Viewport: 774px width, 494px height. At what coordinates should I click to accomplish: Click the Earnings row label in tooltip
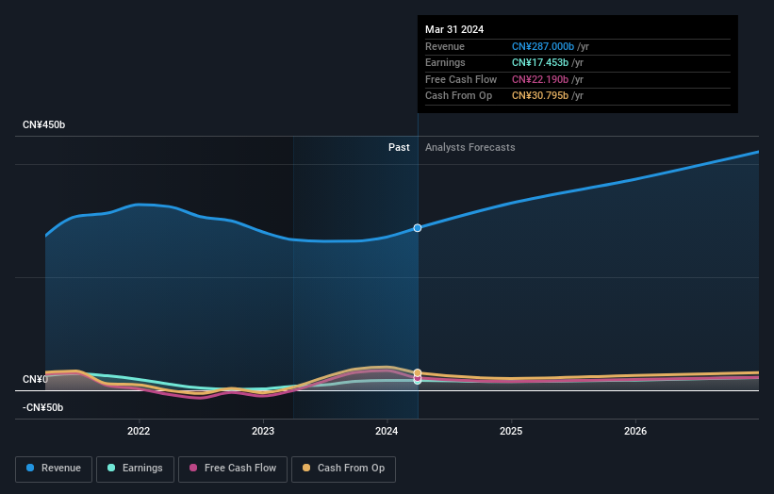point(445,62)
